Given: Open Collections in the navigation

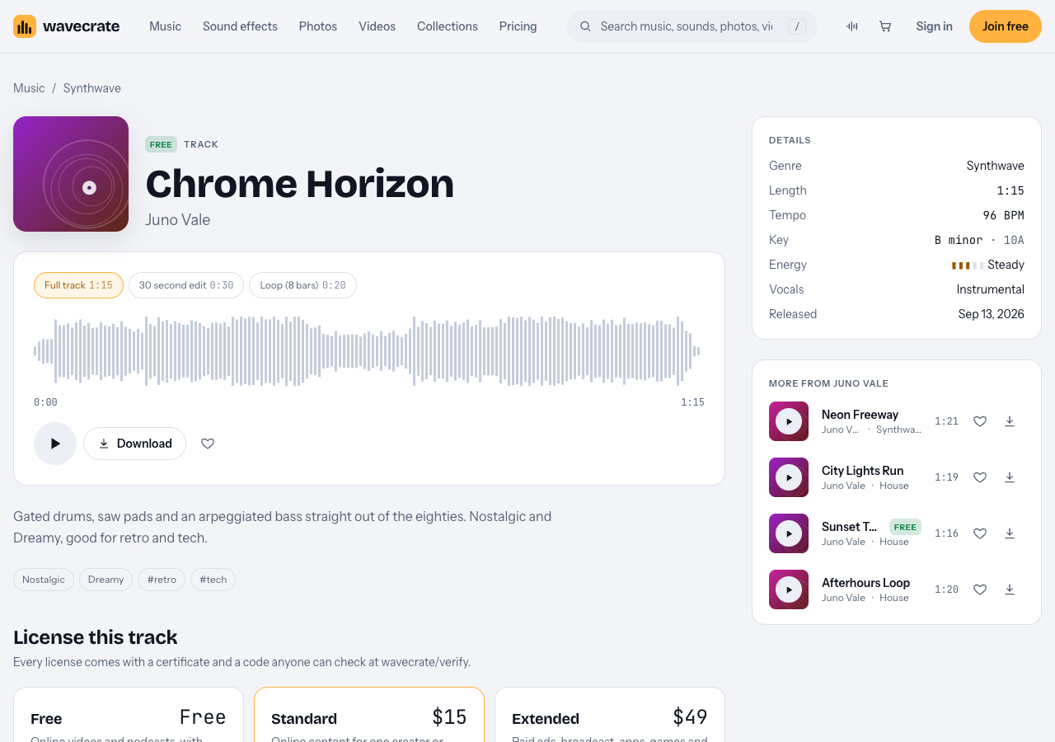Looking at the screenshot, I should click(448, 26).
